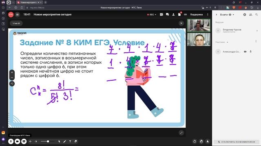
Task: Switch to Новое мероприятие browser tab
Action: [29, 2]
